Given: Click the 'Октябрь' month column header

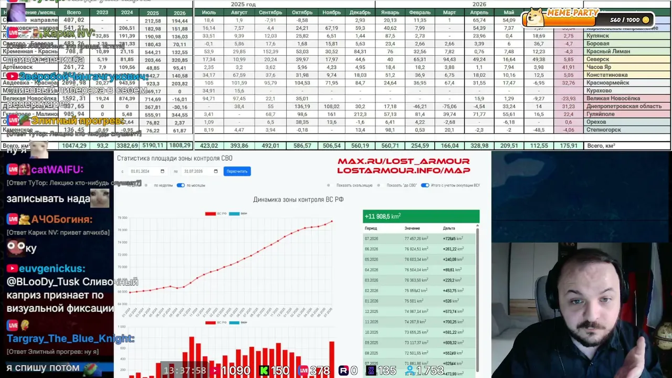Looking at the screenshot, I should [x=302, y=13].
